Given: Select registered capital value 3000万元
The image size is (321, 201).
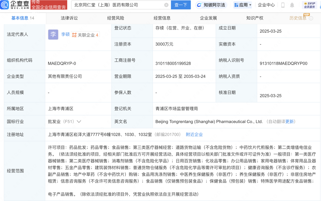Looking at the screenshot, I should click(x=164, y=44).
